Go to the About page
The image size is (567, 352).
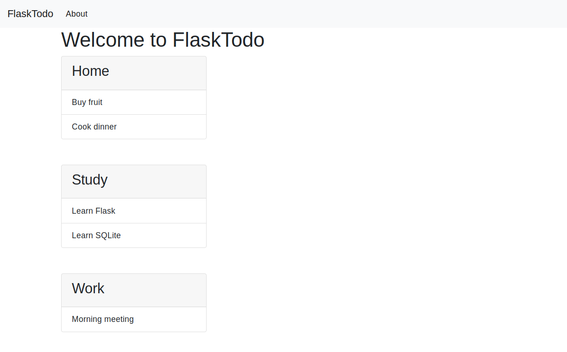pyautogui.click(x=76, y=14)
